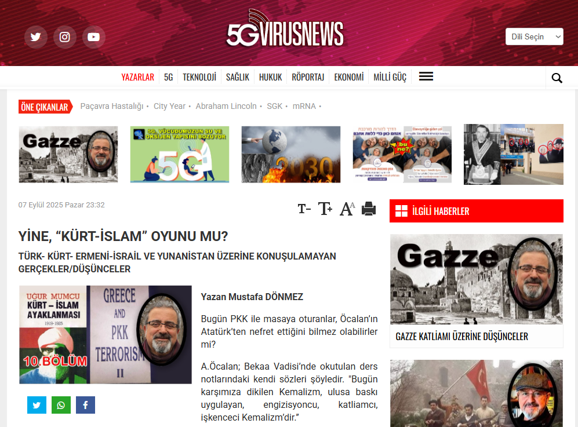Share article on Facebook

(85, 405)
